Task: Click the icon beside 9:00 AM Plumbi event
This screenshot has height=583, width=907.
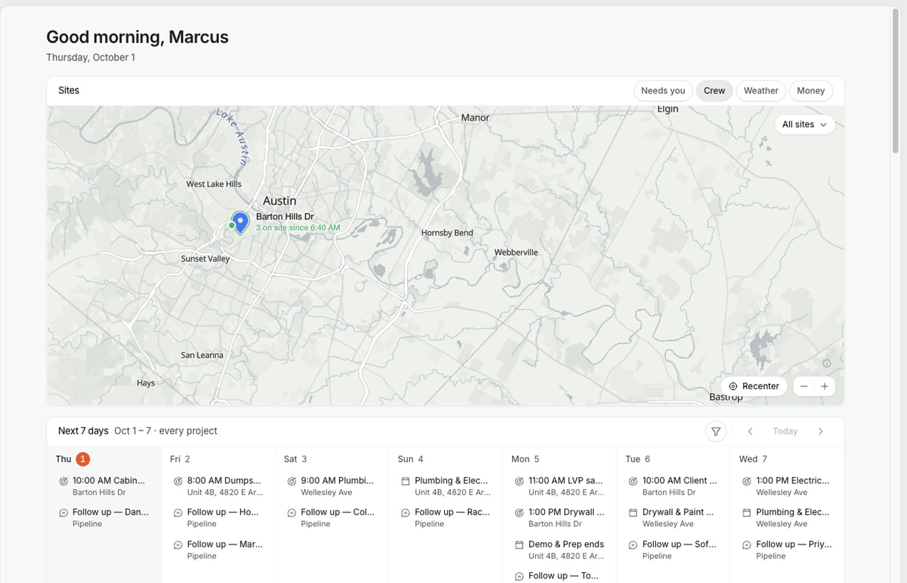Action: 292,481
